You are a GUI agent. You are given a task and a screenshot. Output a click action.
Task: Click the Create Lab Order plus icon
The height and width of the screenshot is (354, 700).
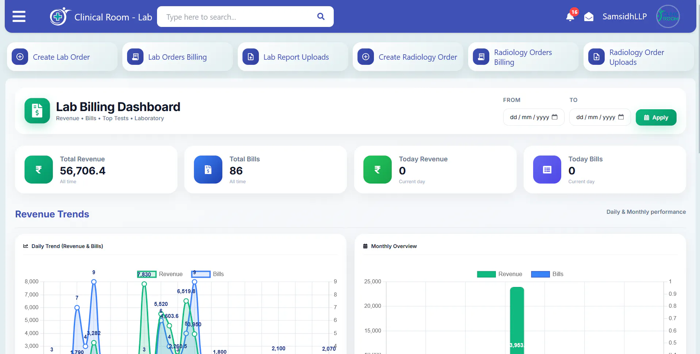click(x=20, y=57)
